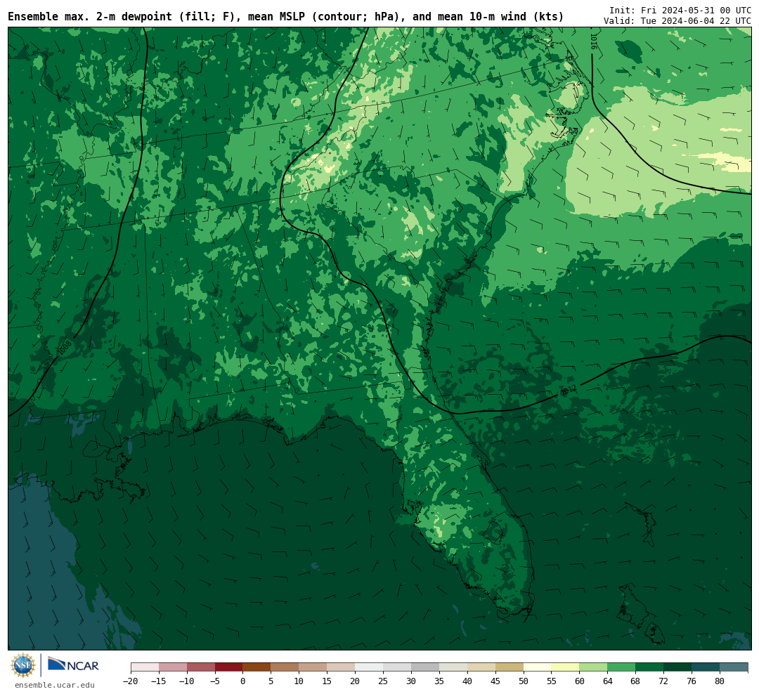This screenshot has height=694, width=759.
Task: Click the colorbar tick label 64
Action: [x=607, y=681]
